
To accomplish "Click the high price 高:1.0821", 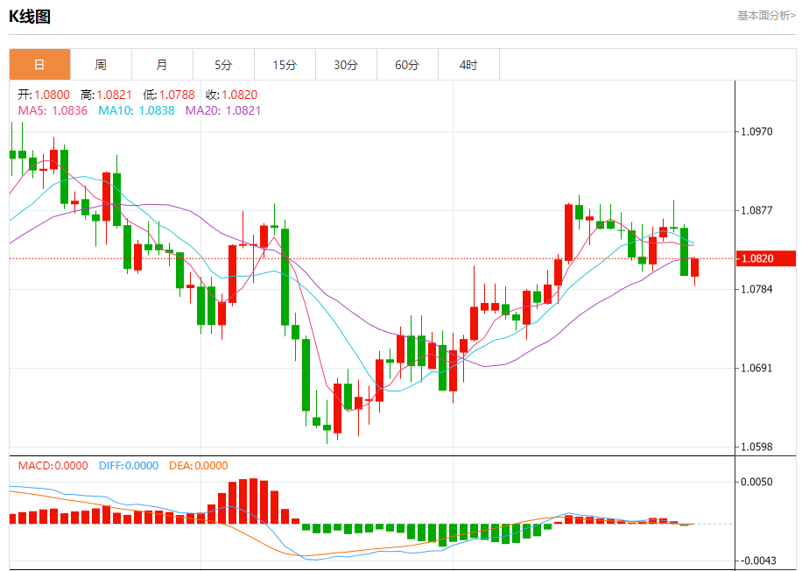I will pyautogui.click(x=107, y=95).
